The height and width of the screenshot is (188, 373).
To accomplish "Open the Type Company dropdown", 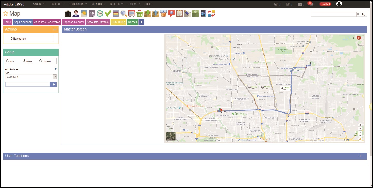I will click(31, 77).
